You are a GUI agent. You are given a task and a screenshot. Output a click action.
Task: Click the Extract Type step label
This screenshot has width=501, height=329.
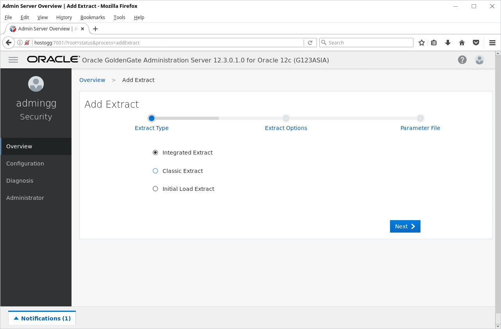(x=152, y=128)
